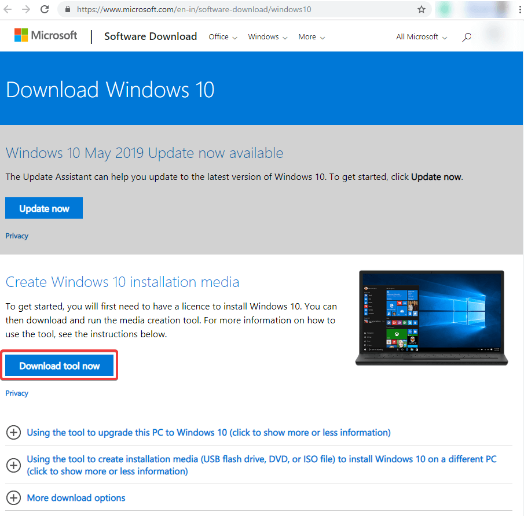Open the More dropdown menu
Screen dimensions: 524x516
click(312, 37)
